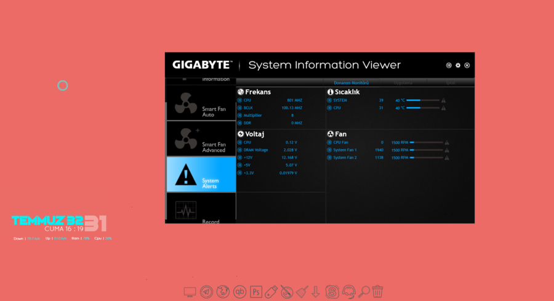Screen dimensions: 554x301
Task: Click the magnifier search dock icon
Action: point(364,292)
